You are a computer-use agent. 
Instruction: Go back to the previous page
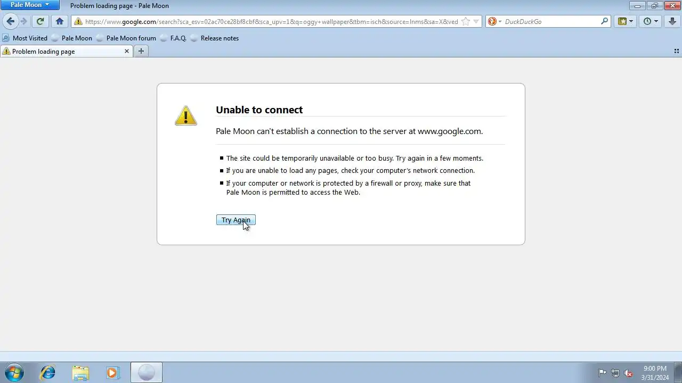pyautogui.click(x=10, y=22)
